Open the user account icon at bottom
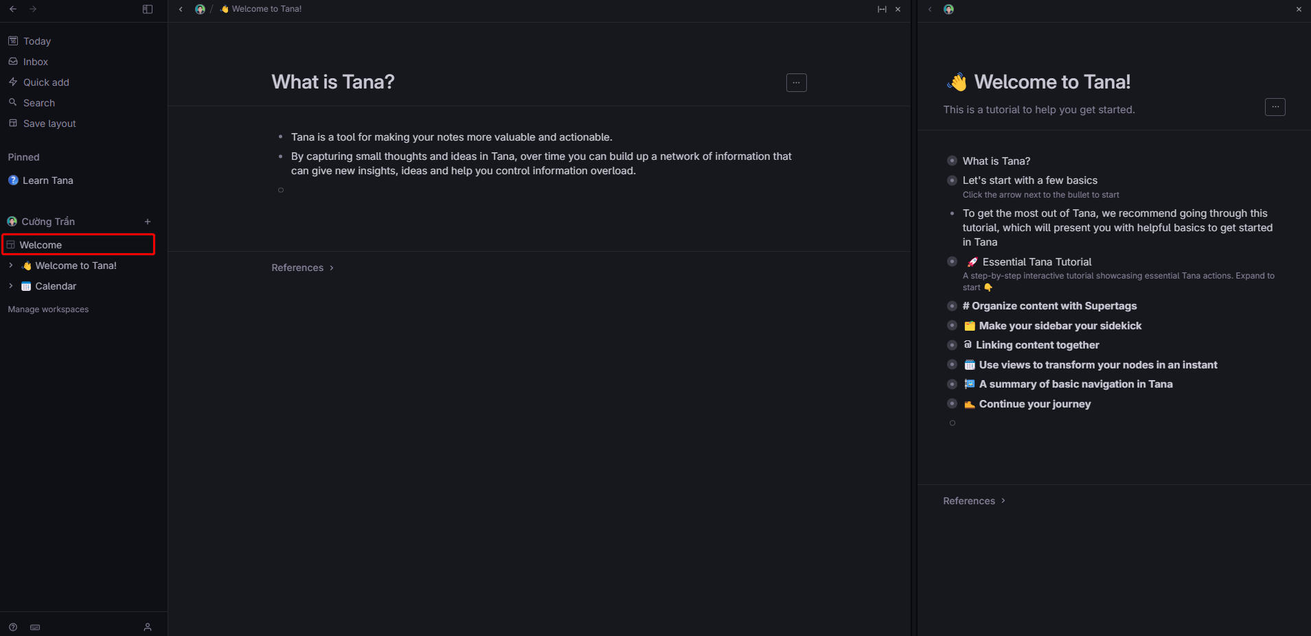This screenshot has width=1311, height=636. 148,627
